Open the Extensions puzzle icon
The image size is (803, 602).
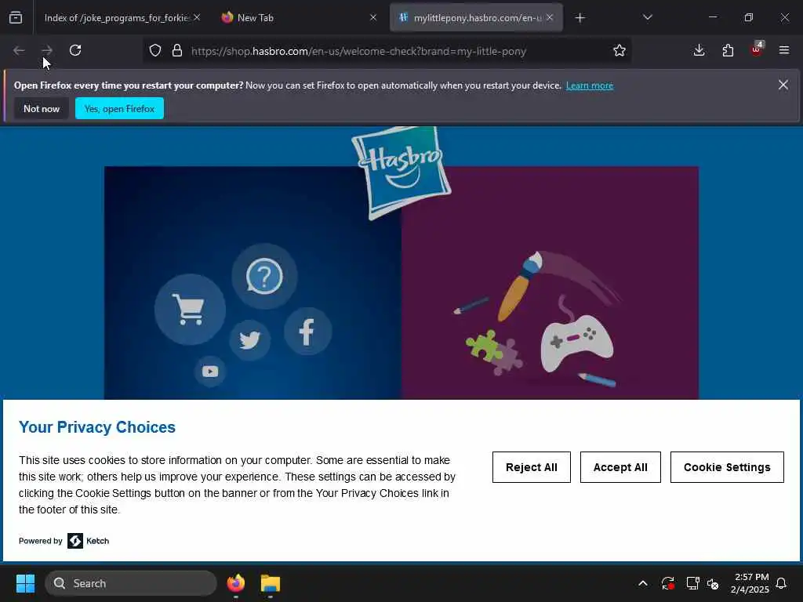[x=728, y=50]
